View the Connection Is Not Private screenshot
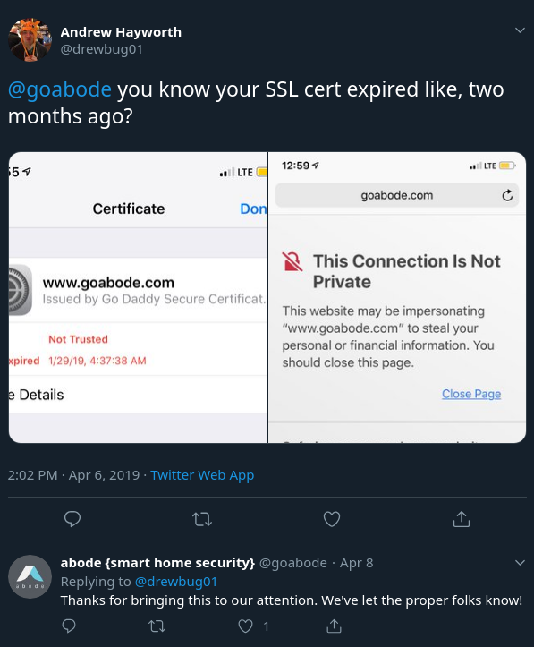The width and height of the screenshot is (534, 647). (397, 297)
